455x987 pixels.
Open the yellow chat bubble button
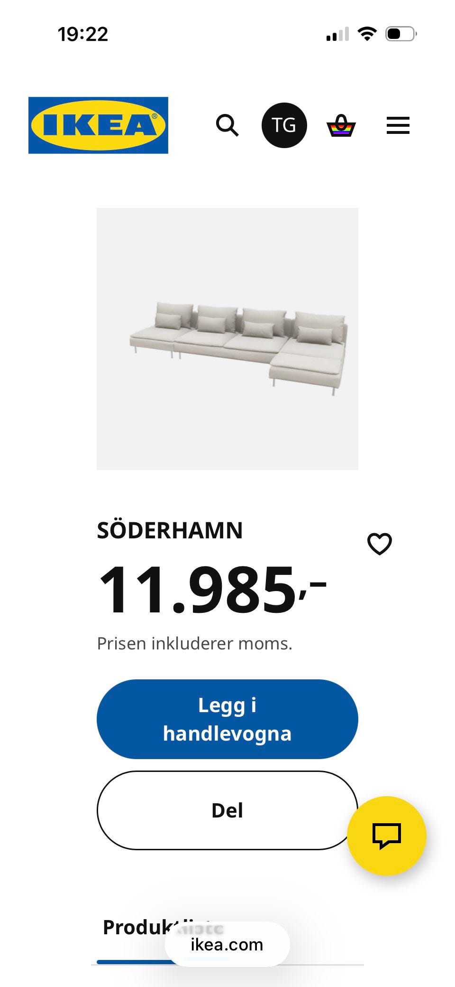pyautogui.click(x=387, y=836)
